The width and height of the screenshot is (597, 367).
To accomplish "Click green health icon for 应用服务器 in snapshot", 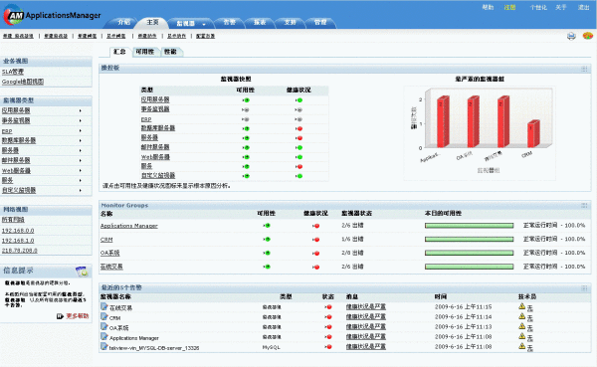I will [x=298, y=100].
